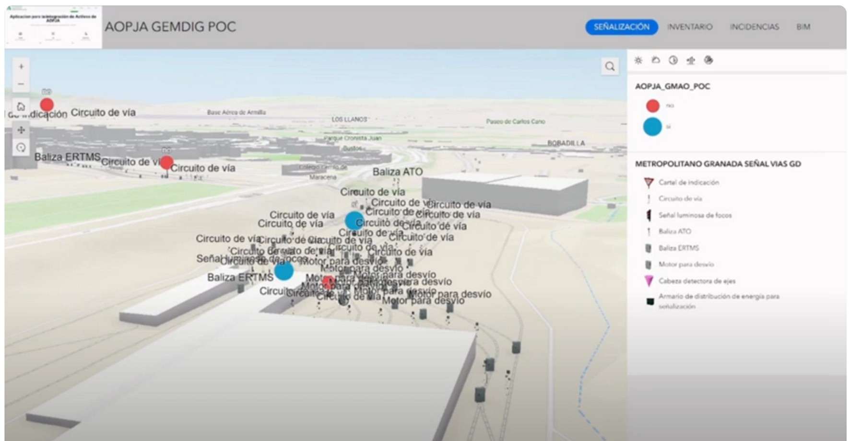Select the building slice tool icon
Image resolution: width=850 pixels, height=441 pixels.
pyautogui.click(x=690, y=60)
